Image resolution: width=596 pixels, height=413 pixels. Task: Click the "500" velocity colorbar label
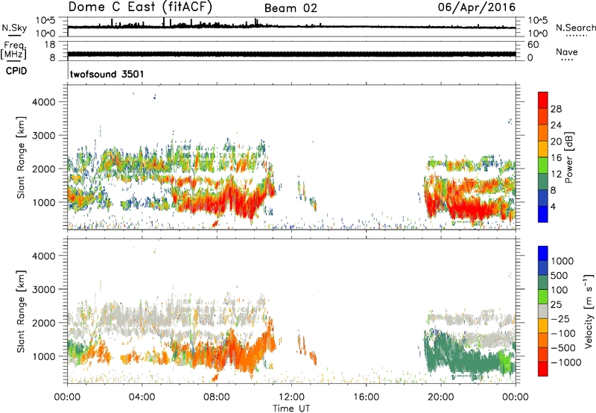click(x=559, y=276)
